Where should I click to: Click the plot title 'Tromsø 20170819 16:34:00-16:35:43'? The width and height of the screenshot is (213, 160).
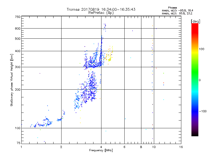(x=101, y=9)
